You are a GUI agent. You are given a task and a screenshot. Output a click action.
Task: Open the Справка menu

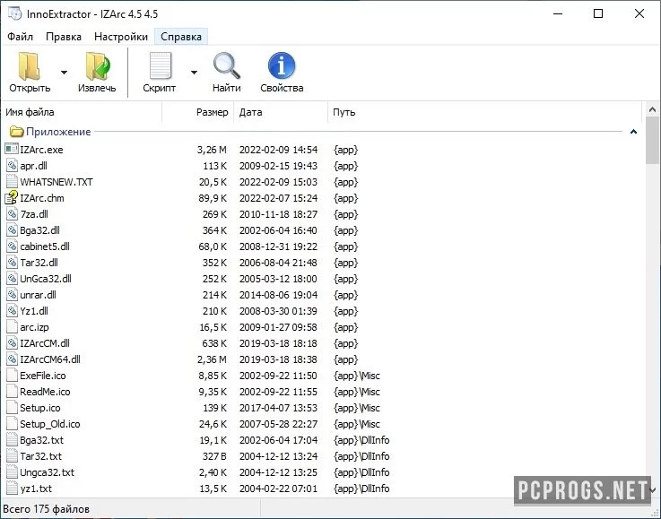(181, 37)
